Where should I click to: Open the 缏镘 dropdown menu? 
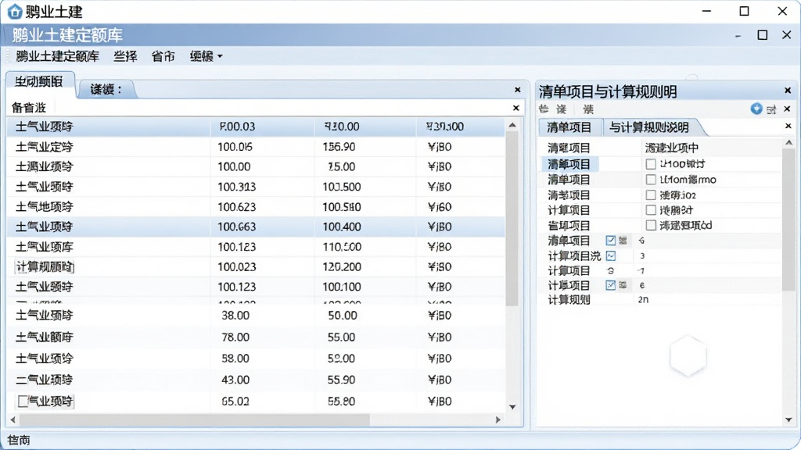click(x=206, y=56)
